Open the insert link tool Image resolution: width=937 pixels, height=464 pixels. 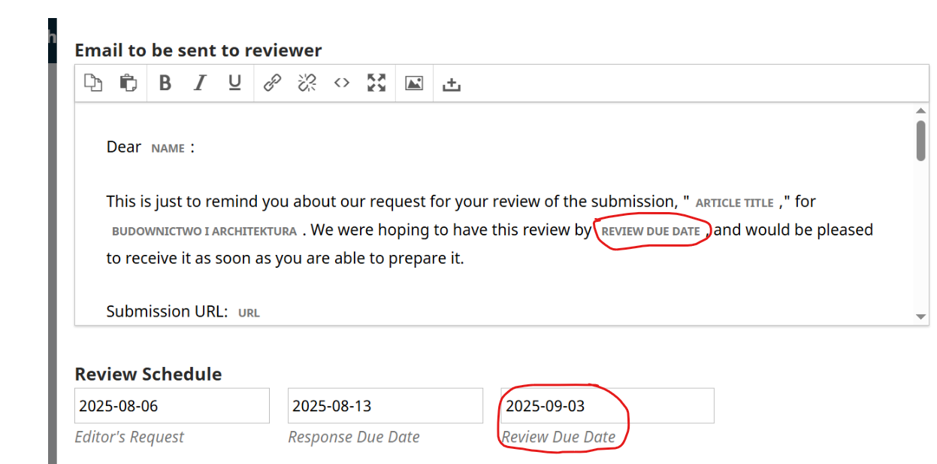[x=272, y=83]
